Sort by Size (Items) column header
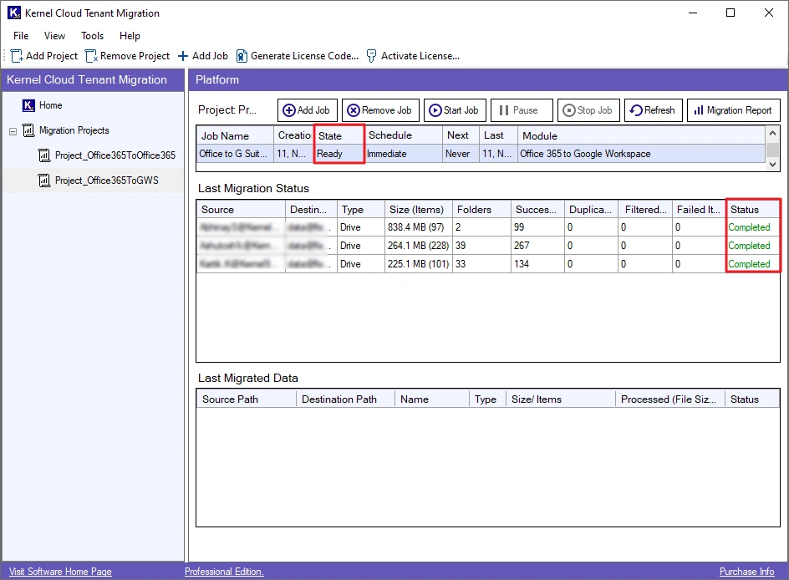The width and height of the screenshot is (789, 580). (x=417, y=210)
